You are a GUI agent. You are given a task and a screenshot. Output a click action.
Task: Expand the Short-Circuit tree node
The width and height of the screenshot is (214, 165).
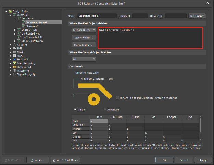click(15, 30)
